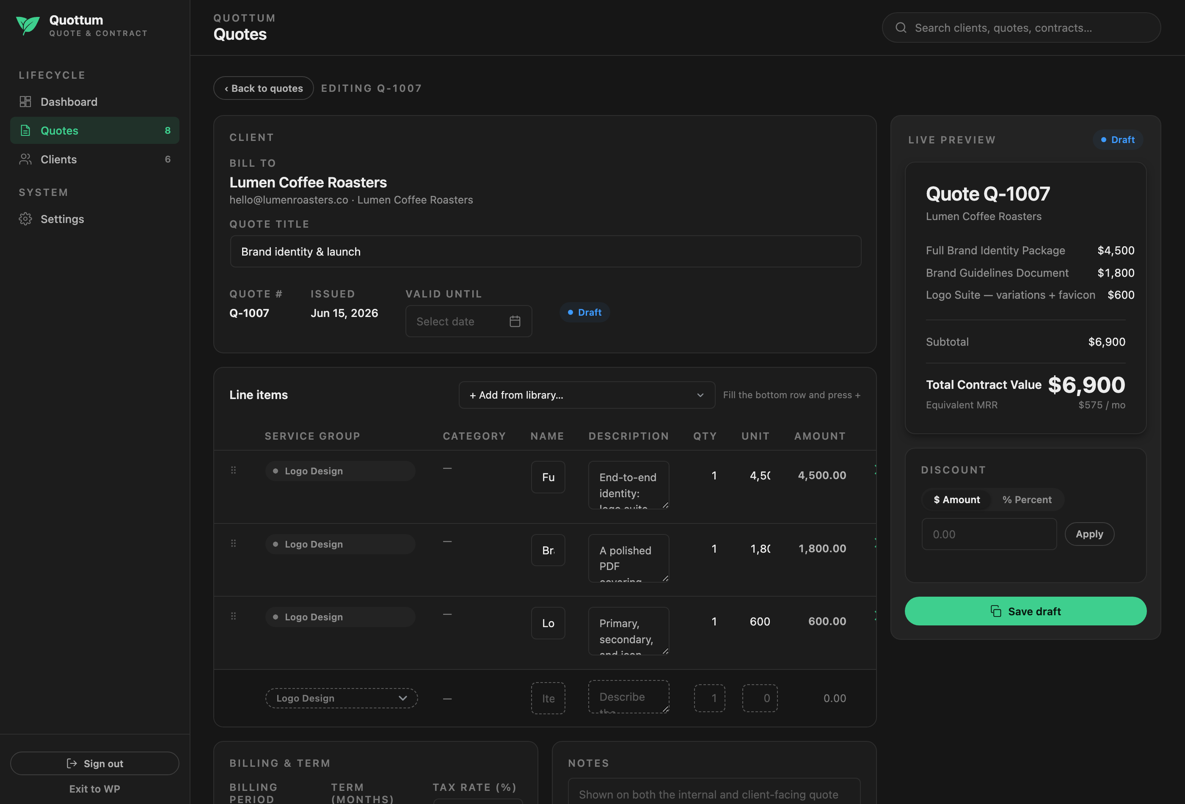The image size is (1185, 804).
Task: Click Brand Guidelines Document preview line
Action: tap(1030, 273)
